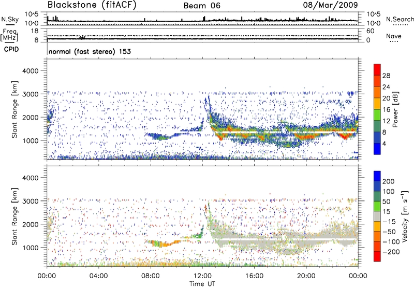Screen dimensions: 414x287
Task: Click the 'Time UT' axis title
Action: [202, 284]
